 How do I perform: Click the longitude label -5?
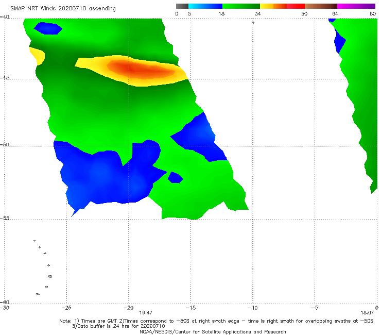315,308
